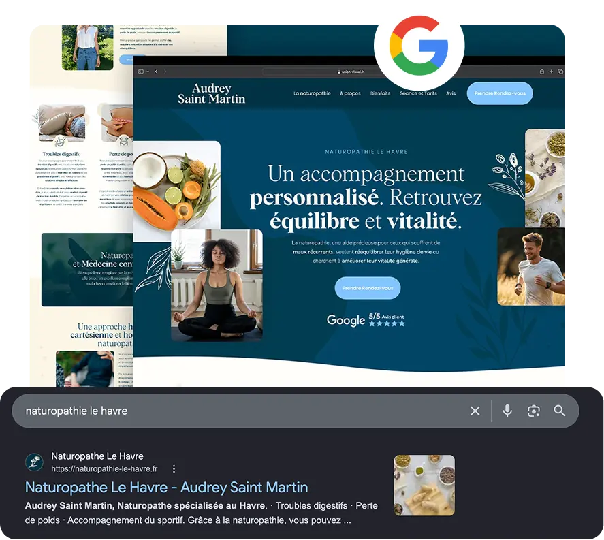
Task: Click the magnifying glass search icon
Action: tap(559, 411)
